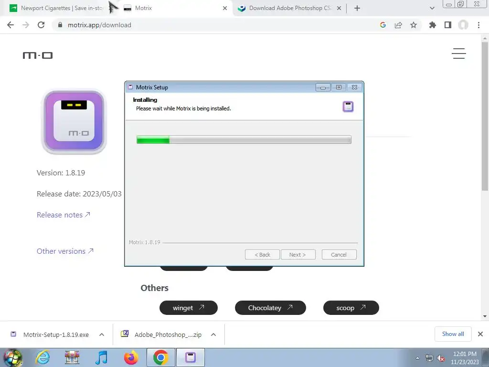Viewport: 489px width, 367px height.
Task: Click Chrome icon in taskbar
Action: point(161,357)
